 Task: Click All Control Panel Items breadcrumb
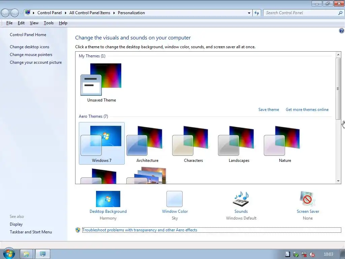pyautogui.click(x=90, y=13)
